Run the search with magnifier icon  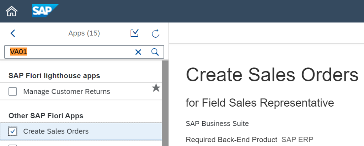coord(155,52)
